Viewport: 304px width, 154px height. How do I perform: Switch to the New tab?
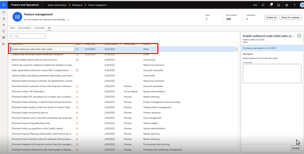12,28
